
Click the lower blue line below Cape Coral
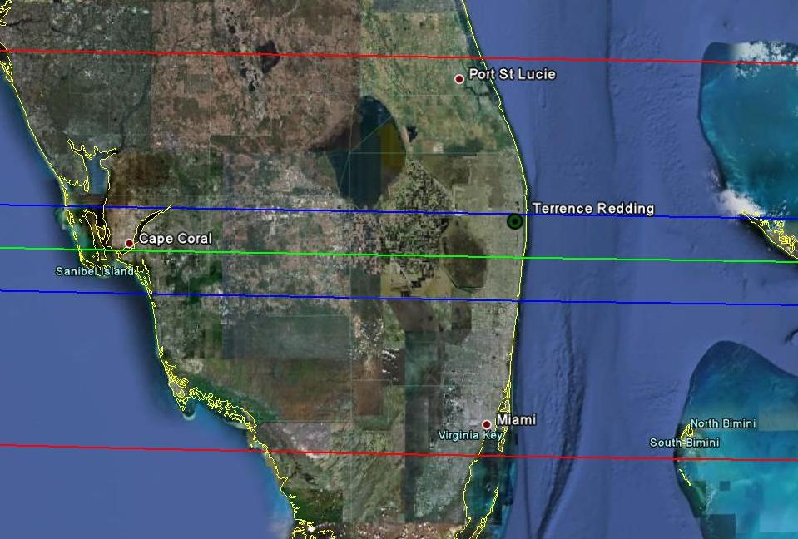click(250, 295)
